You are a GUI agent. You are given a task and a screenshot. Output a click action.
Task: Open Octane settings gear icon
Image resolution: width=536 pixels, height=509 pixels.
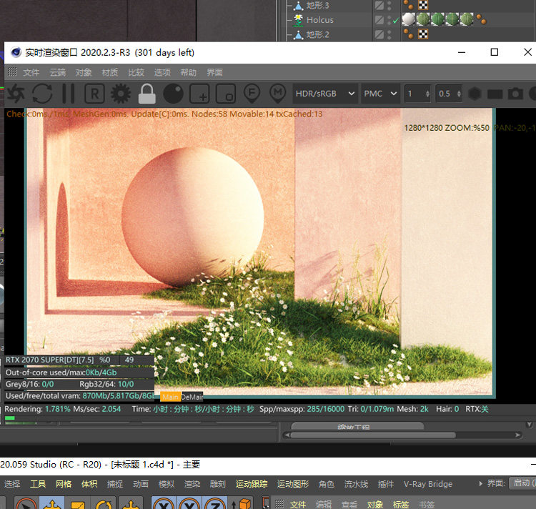(120, 94)
